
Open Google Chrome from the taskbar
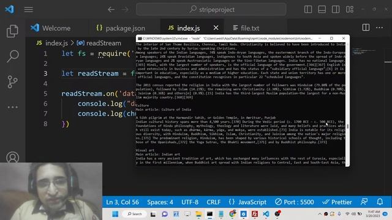click(x=232, y=214)
